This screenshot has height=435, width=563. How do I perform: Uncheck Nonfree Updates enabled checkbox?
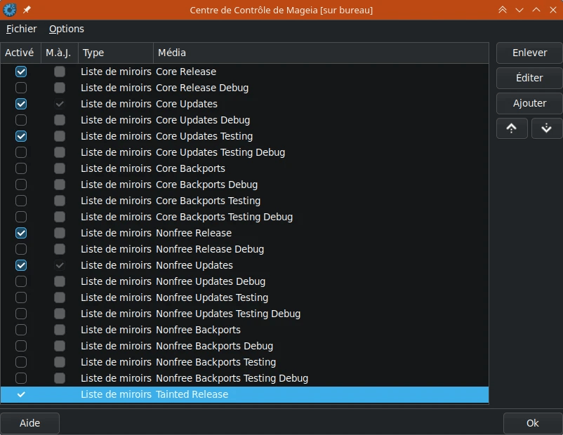click(x=21, y=265)
